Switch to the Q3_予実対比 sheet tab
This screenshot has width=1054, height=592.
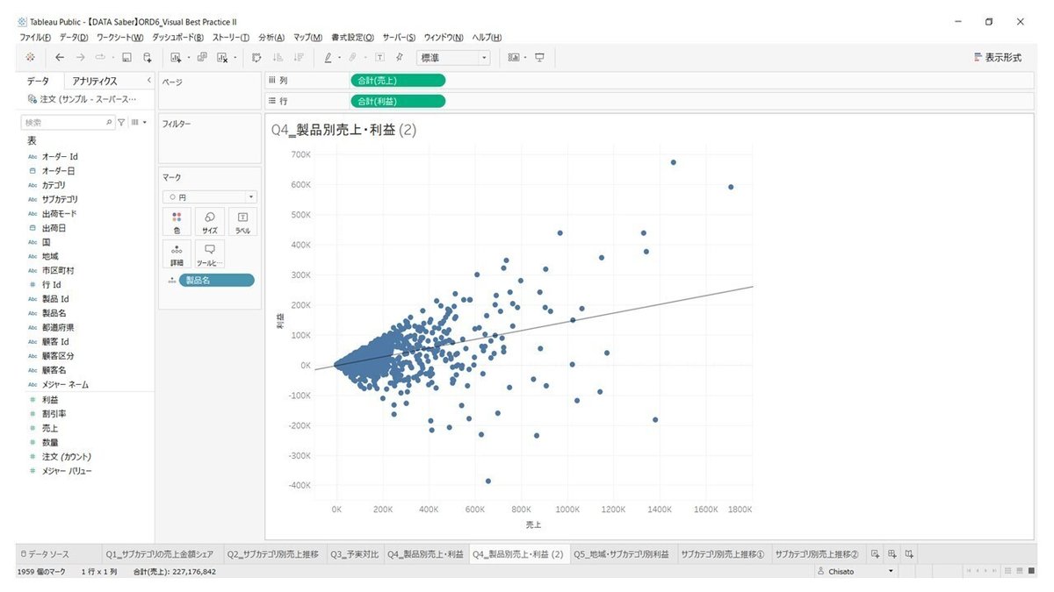pyautogui.click(x=355, y=553)
